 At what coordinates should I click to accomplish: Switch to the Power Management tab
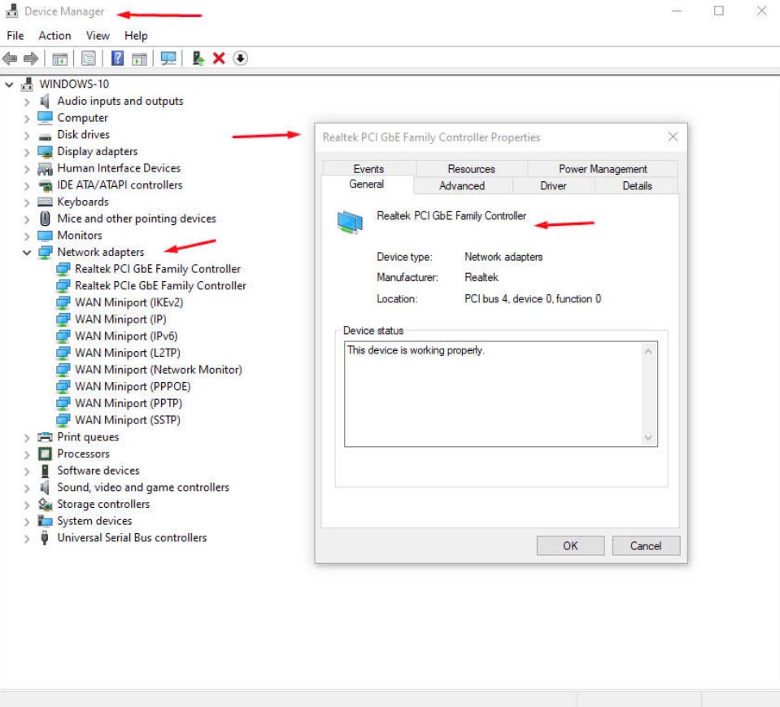603,168
